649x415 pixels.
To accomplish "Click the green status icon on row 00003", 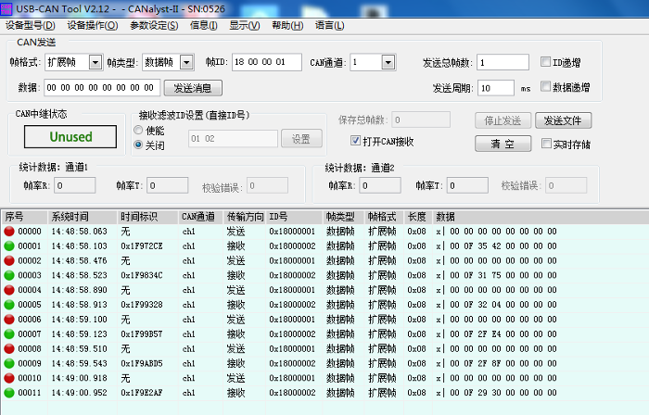I will click(x=9, y=275).
